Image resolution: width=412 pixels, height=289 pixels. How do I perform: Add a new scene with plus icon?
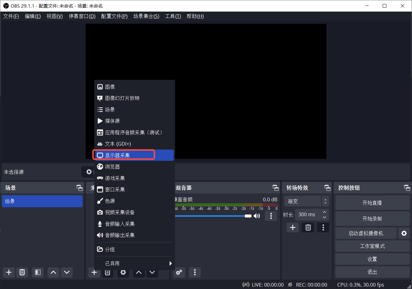pyautogui.click(x=9, y=272)
